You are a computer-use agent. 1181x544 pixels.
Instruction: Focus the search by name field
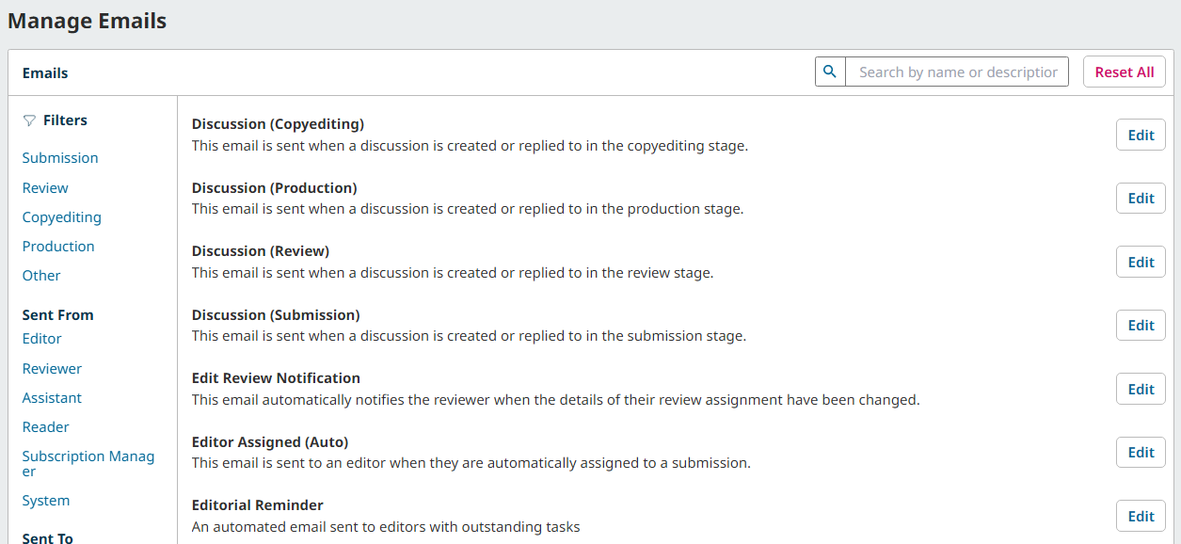pos(957,72)
